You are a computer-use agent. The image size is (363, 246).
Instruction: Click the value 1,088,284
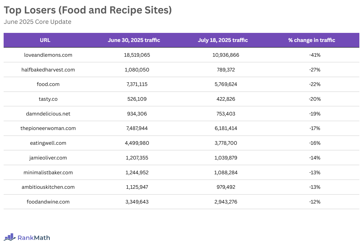click(x=226, y=172)
